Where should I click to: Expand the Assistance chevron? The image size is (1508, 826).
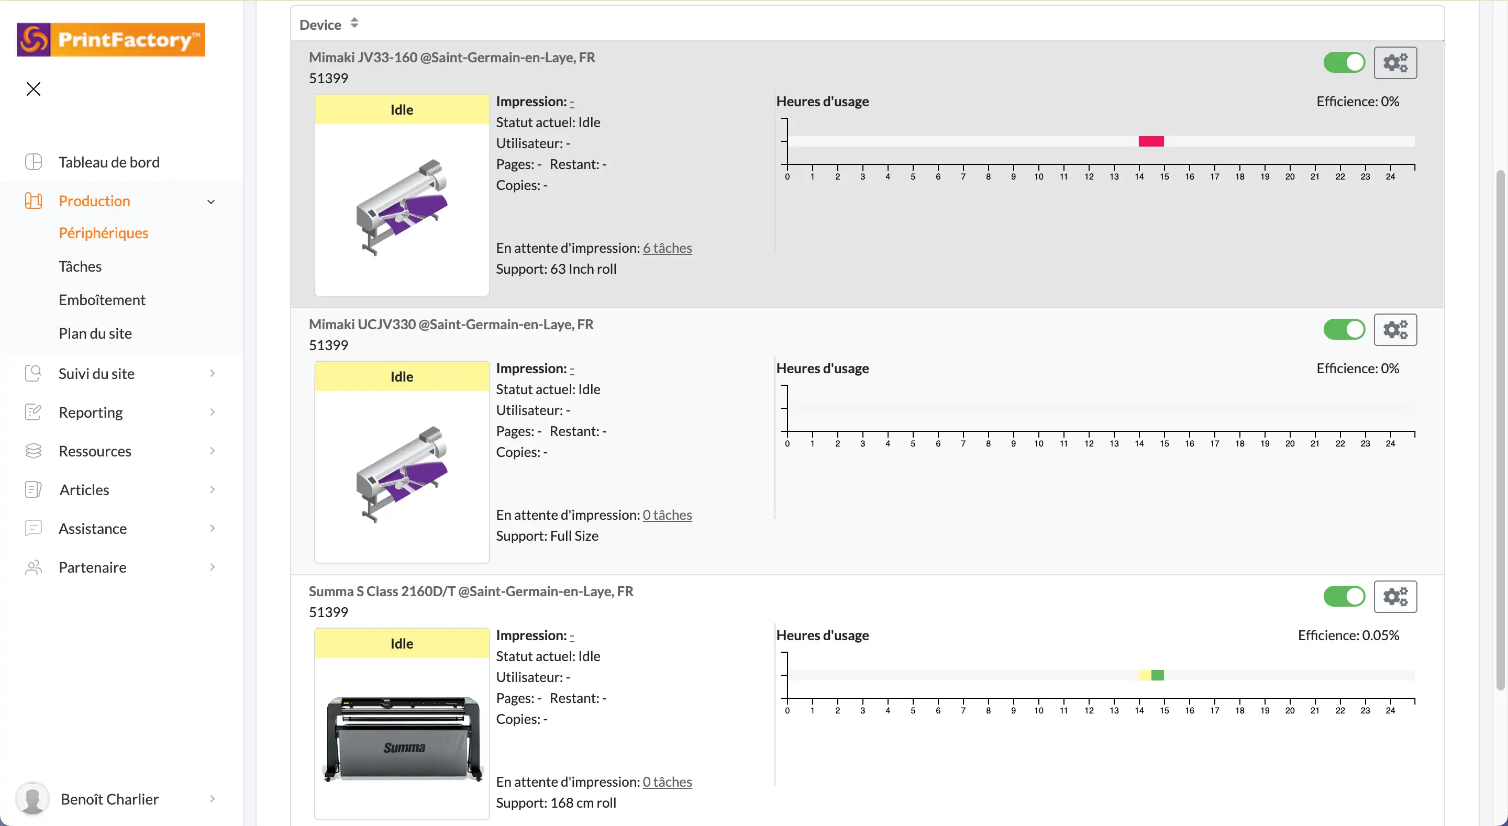(213, 528)
